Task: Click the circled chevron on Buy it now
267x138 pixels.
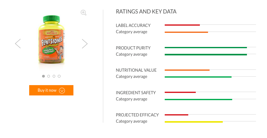Action: point(62,90)
